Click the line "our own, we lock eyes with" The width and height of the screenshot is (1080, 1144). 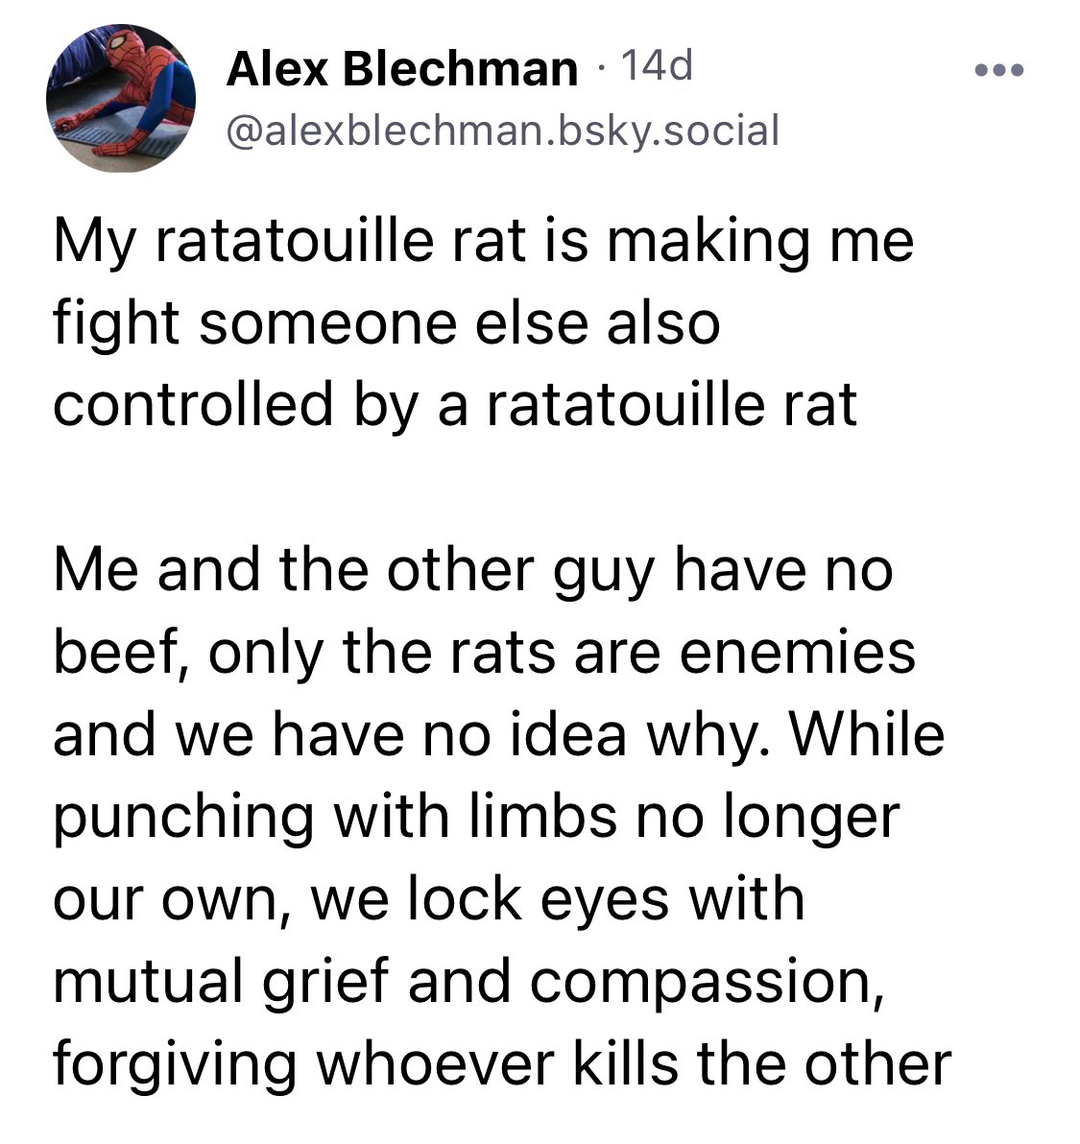coord(428,898)
